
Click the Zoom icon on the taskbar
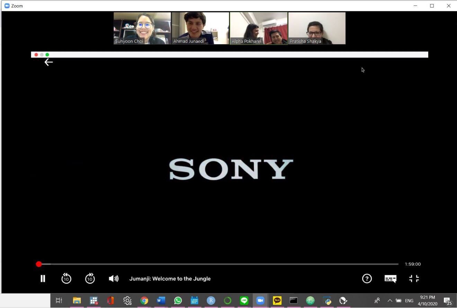pyautogui.click(x=260, y=300)
